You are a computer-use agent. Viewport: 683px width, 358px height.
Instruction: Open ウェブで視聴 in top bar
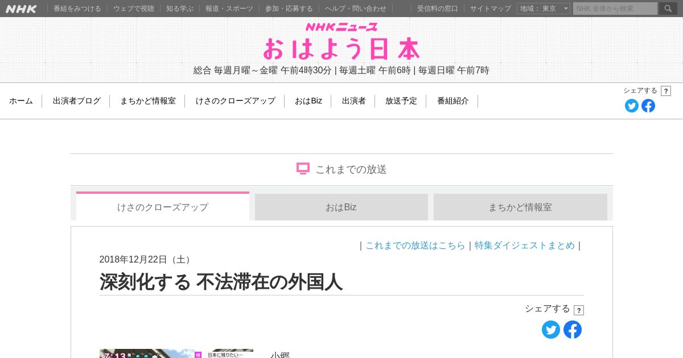click(134, 9)
